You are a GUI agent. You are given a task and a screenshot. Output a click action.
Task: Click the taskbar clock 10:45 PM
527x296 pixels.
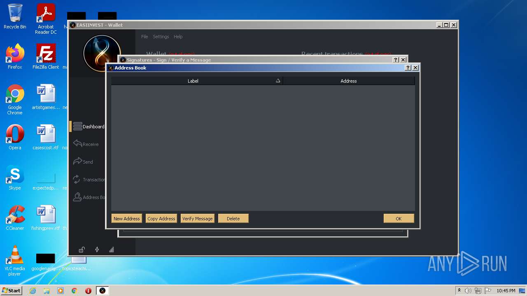coord(506,291)
